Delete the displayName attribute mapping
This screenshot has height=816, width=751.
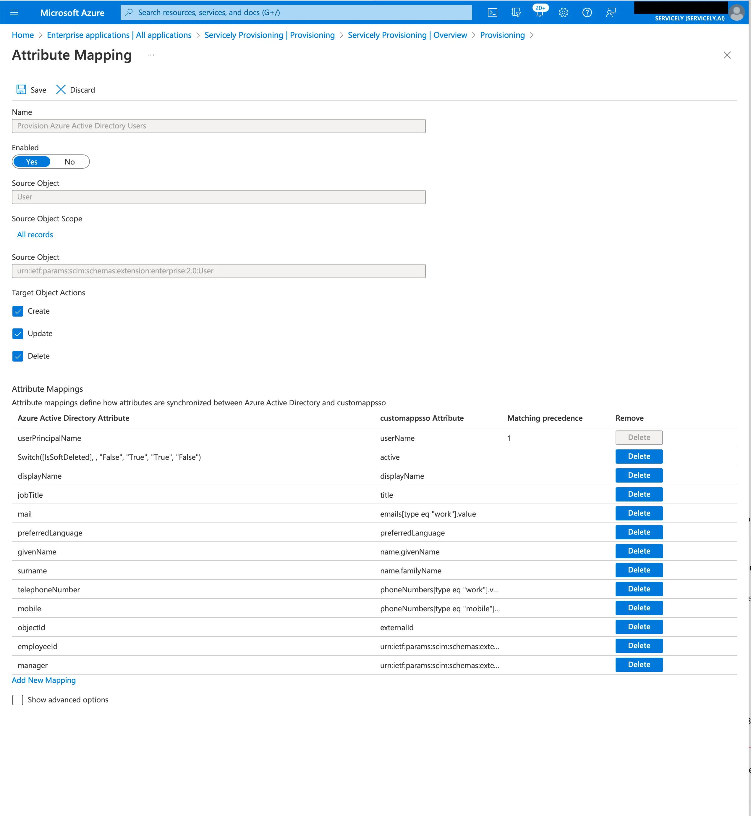point(639,475)
